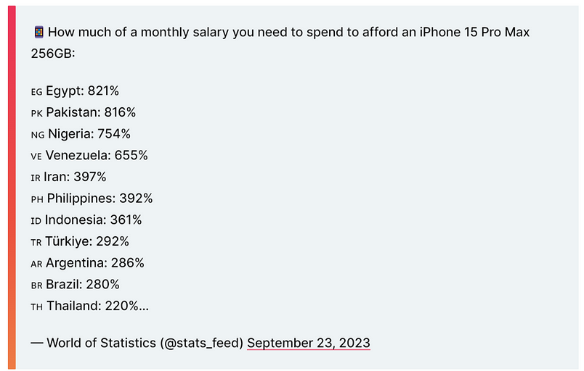Click the World of Statistics (@stats_feed) attribution
The width and height of the screenshot is (584, 371).
coord(145,343)
